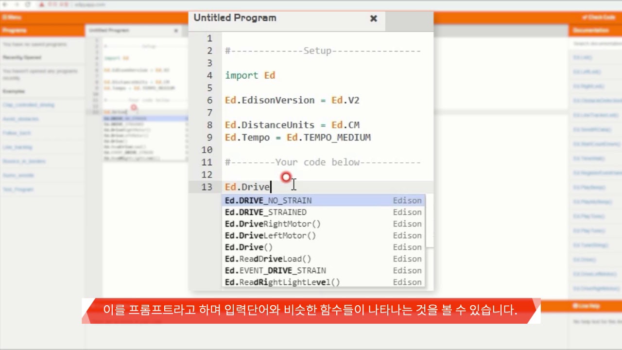This screenshot has height=350, width=622.
Task: Choose Ed.EVENT_DRIVE_STRAIN from the autocomplete popup
Action: 323,270
